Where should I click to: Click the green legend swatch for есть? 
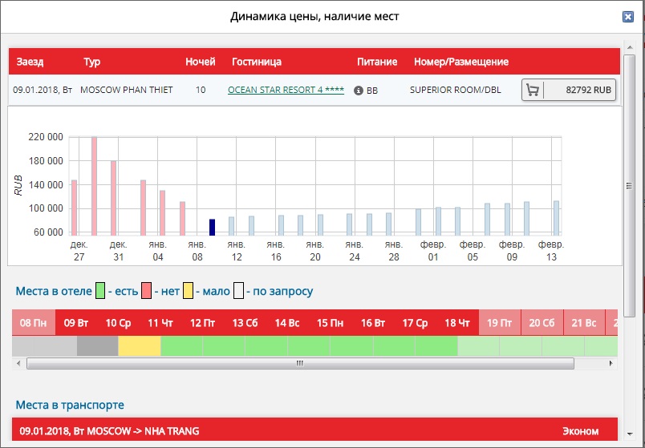(x=101, y=292)
